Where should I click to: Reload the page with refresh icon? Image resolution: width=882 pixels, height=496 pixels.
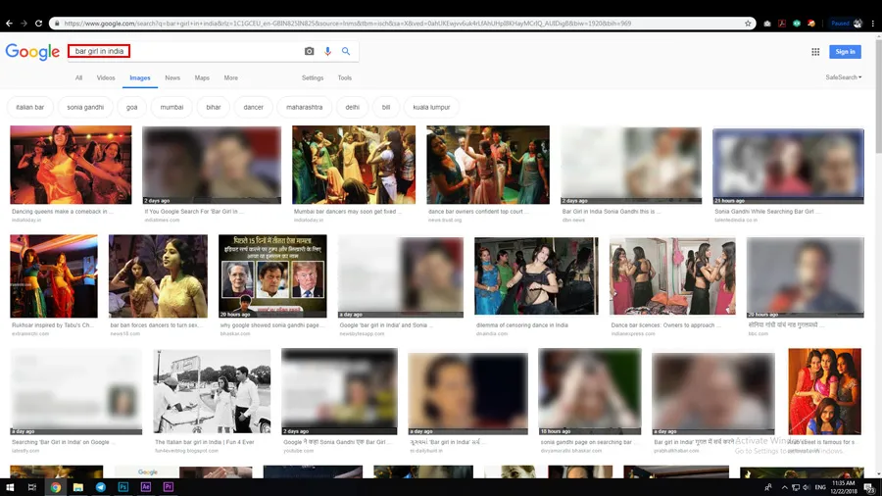38,24
